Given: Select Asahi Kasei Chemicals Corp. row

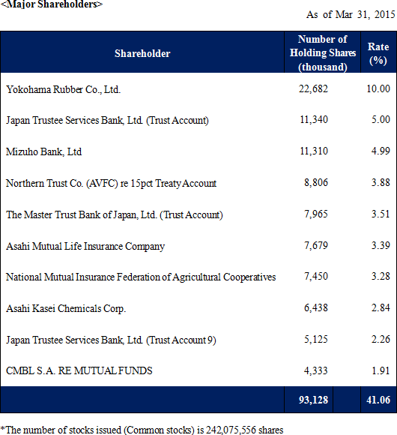Looking at the screenshot, I should coord(198,308).
